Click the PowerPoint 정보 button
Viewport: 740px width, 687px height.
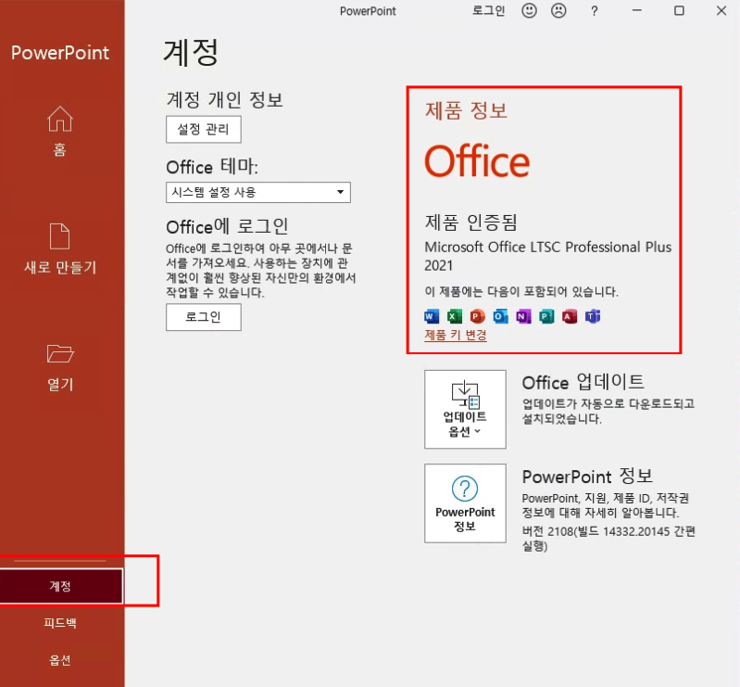[465, 503]
